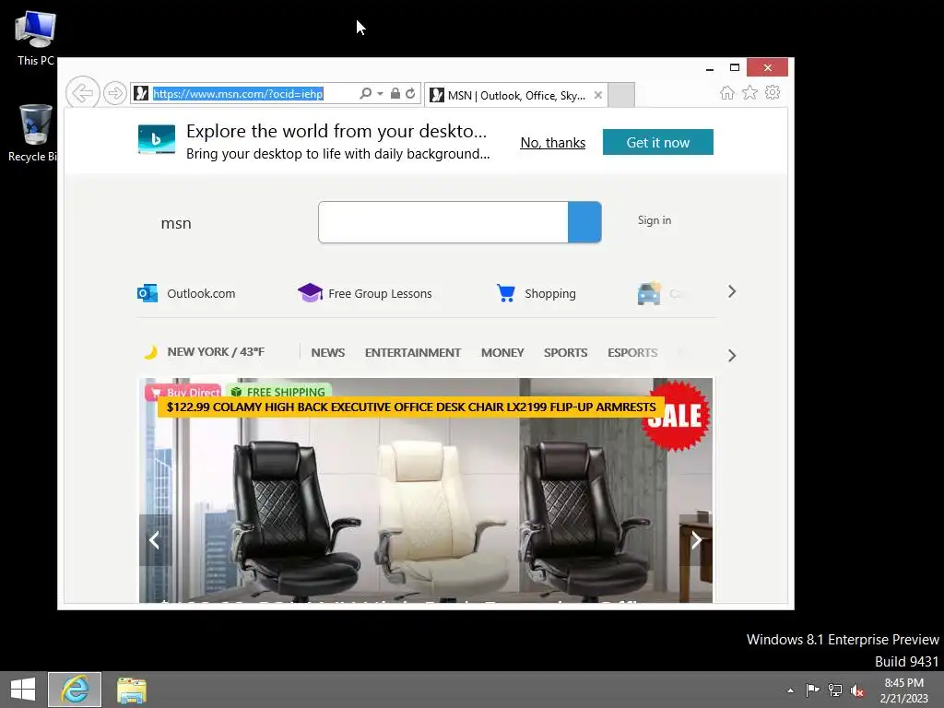Image resolution: width=944 pixels, height=708 pixels.
Task: Click the weather moon icon
Action: click(150, 352)
